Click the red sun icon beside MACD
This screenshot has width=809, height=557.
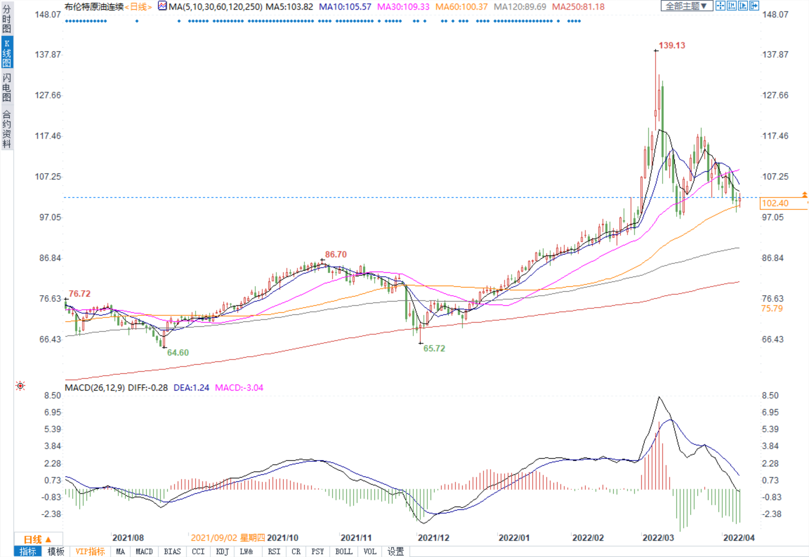point(20,386)
